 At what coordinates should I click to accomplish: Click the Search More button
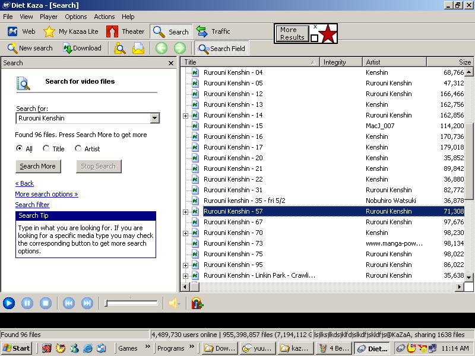coord(37,166)
